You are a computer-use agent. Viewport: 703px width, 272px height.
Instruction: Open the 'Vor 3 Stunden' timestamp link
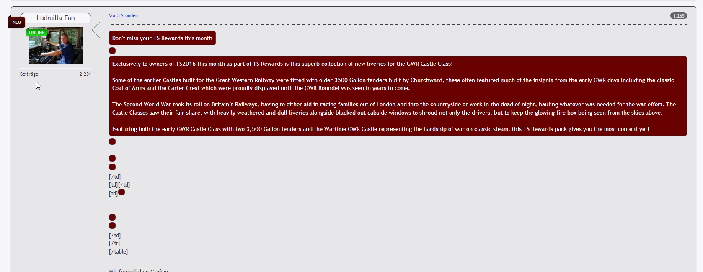[123, 15]
